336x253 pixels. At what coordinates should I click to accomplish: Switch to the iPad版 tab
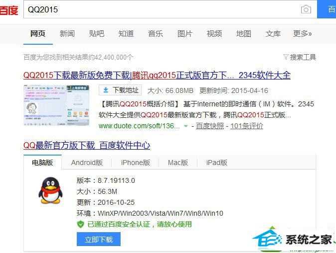217,163
